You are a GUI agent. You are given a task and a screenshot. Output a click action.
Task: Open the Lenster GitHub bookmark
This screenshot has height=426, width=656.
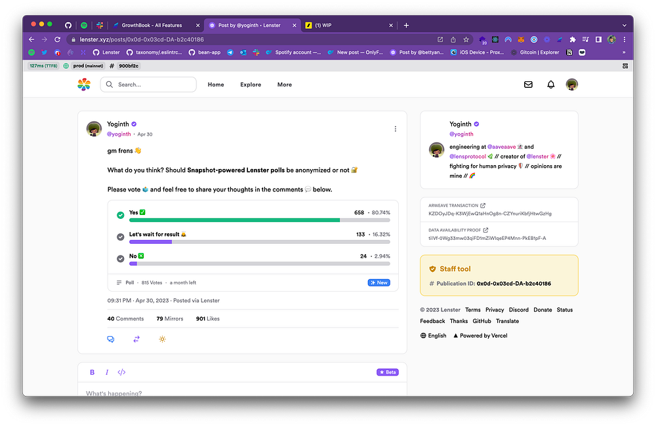[x=106, y=52]
